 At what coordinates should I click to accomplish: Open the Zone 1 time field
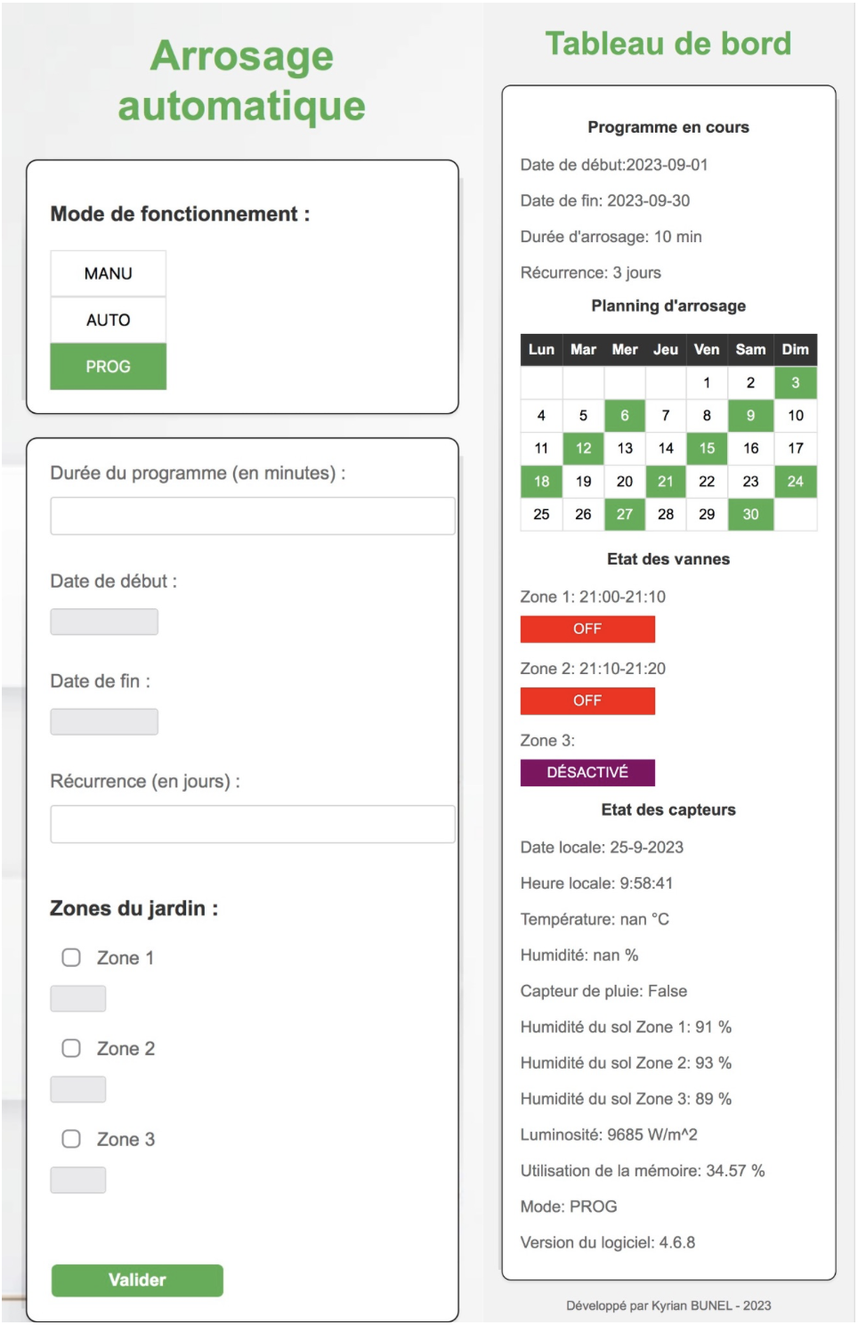78,998
